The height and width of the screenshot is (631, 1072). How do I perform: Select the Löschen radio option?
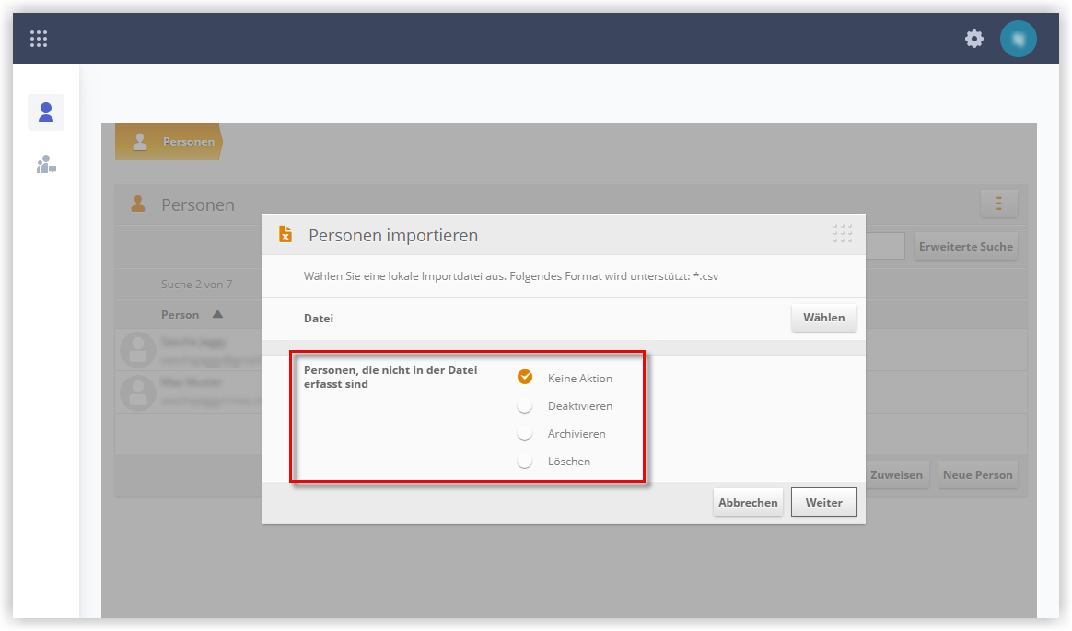[525, 462]
